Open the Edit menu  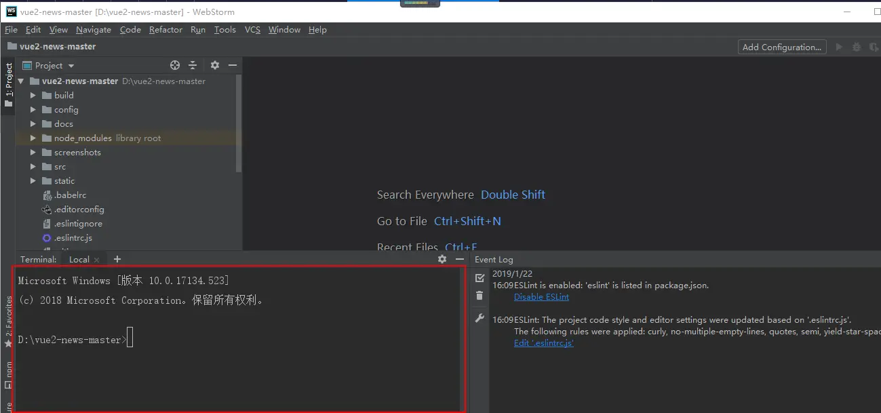[33, 30]
